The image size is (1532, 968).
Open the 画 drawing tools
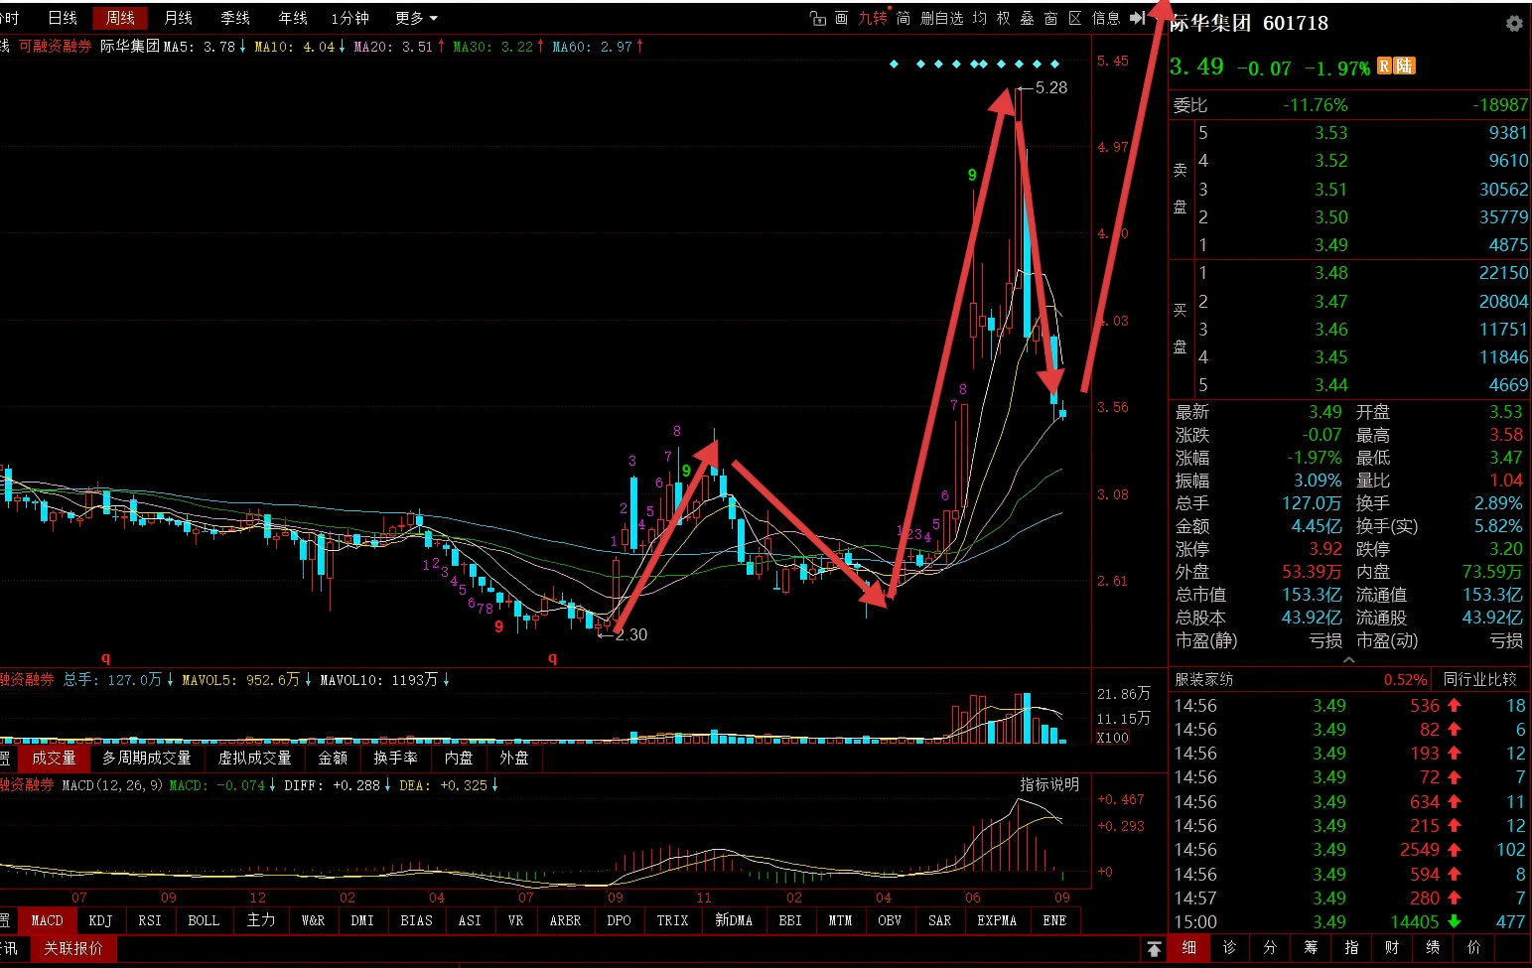click(841, 18)
